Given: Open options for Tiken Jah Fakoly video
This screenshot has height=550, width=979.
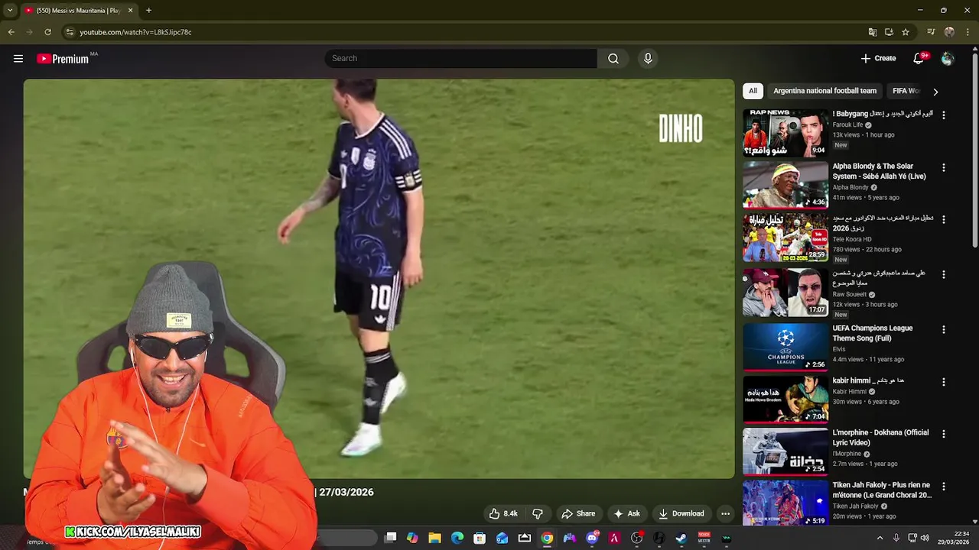Looking at the screenshot, I should (x=943, y=486).
